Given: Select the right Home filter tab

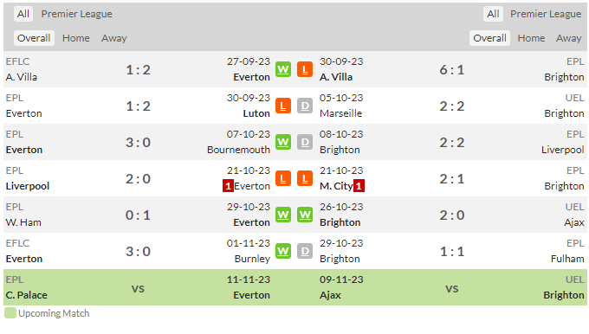Looking at the screenshot, I should coord(531,38).
